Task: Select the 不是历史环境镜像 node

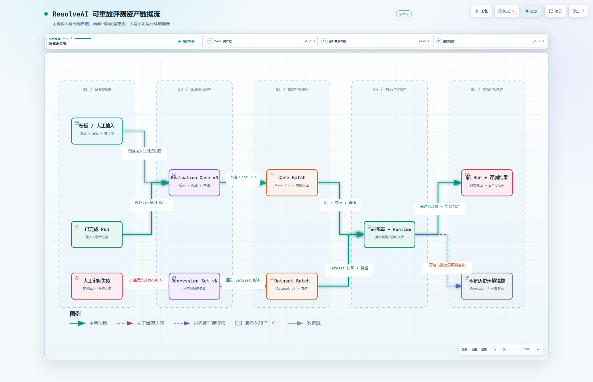Action: [x=487, y=286]
